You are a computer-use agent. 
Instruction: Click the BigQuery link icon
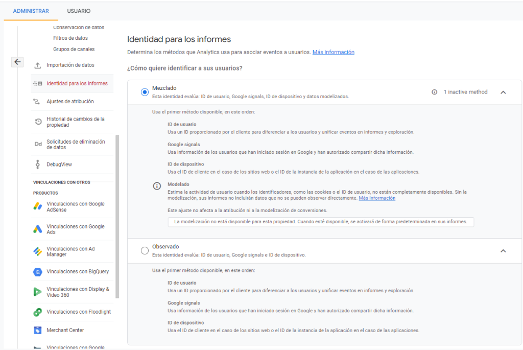point(37,272)
